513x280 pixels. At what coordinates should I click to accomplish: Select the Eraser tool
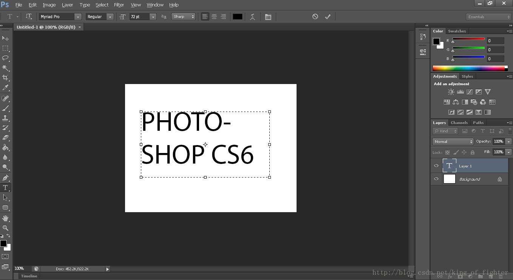[x=5, y=138]
